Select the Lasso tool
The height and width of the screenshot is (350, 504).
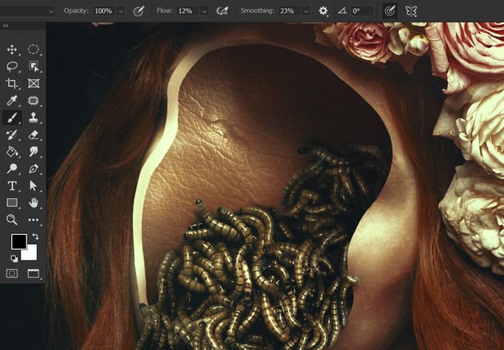(12, 66)
